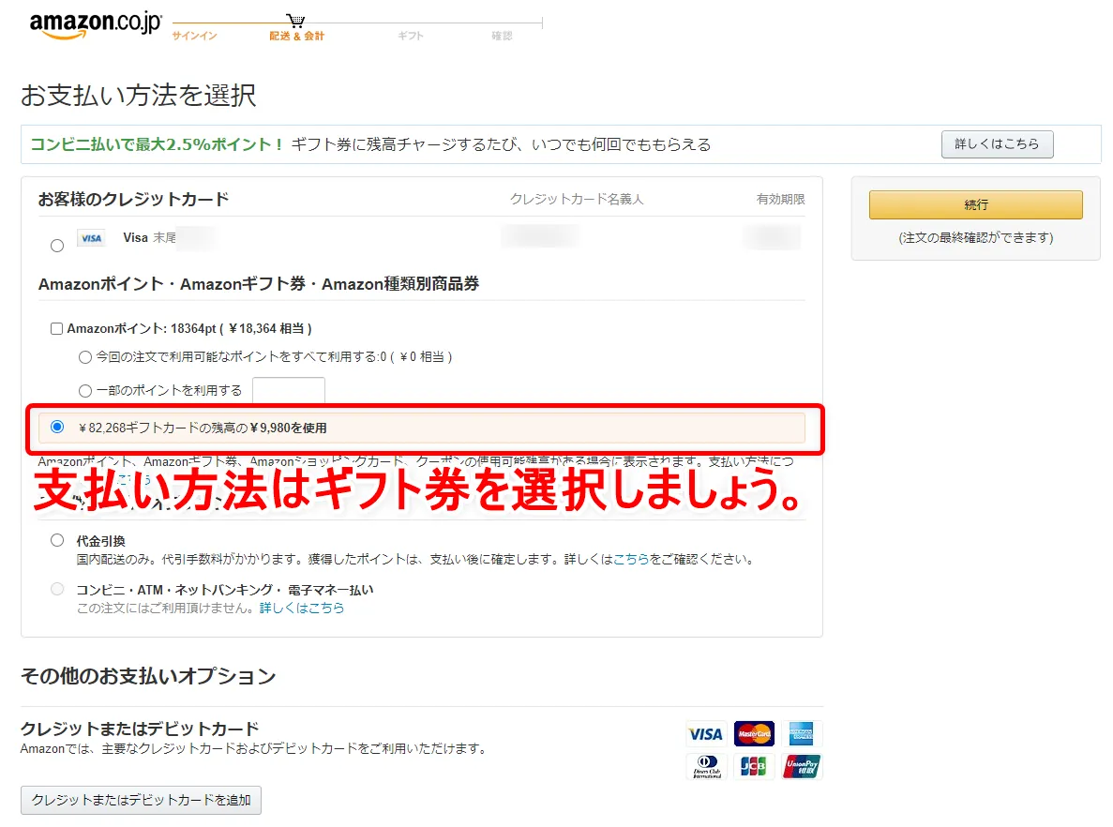Click the UnionPay card logo

click(x=802, y=767)
